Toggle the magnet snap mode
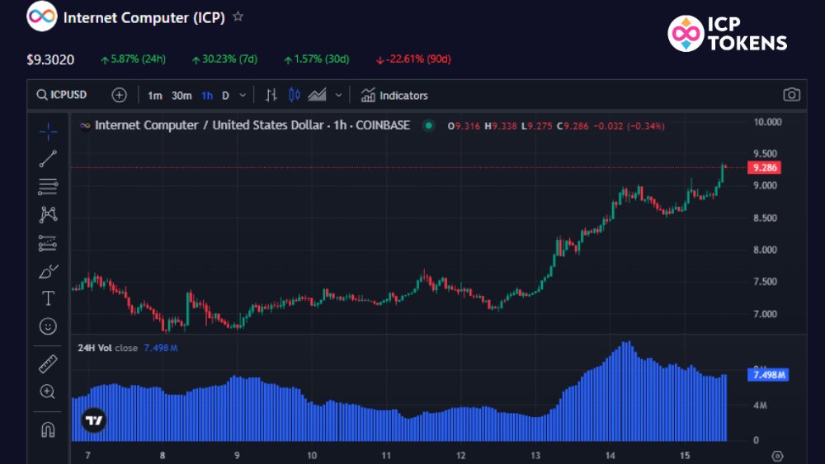825x464 pixels. tap(48, 429)
